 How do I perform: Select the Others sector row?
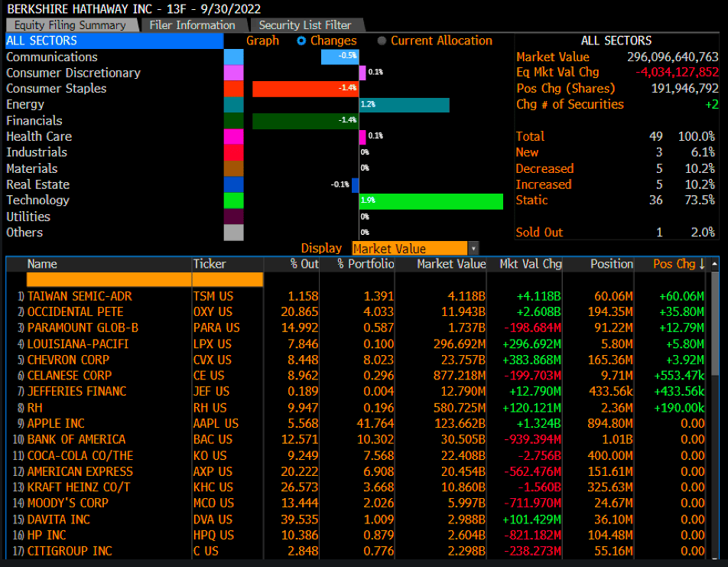pyautogui.click(x=114, y=233)
